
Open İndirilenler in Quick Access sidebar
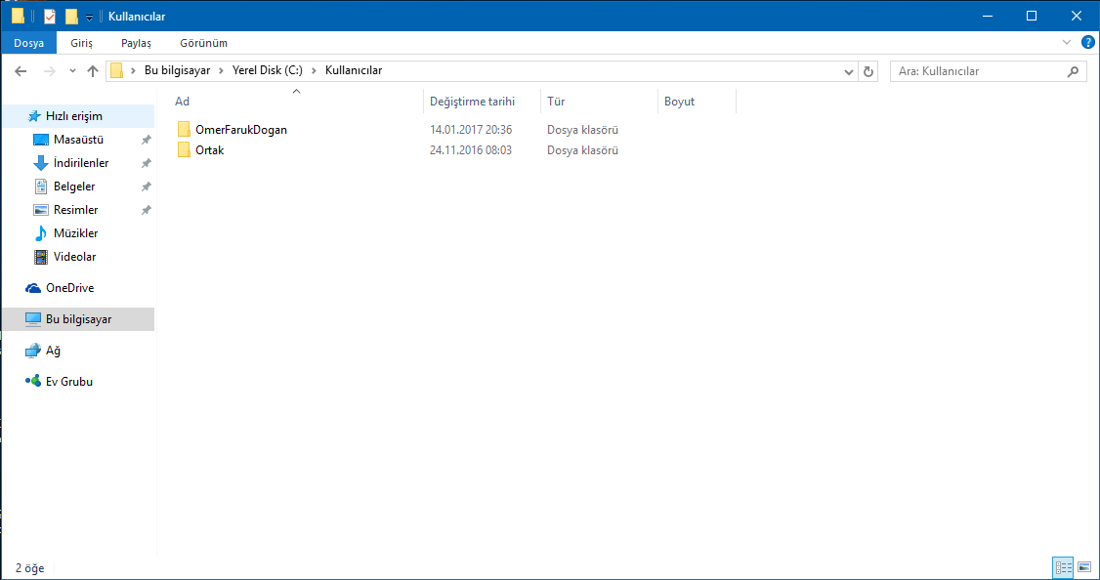tap(81, 163)
